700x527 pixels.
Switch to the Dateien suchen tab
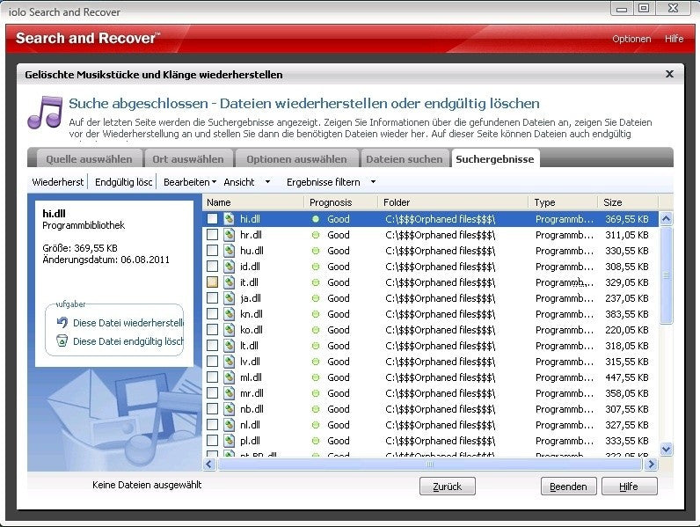405,159
